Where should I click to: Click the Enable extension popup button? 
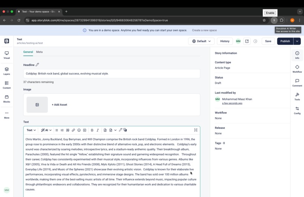coord(270,13)
